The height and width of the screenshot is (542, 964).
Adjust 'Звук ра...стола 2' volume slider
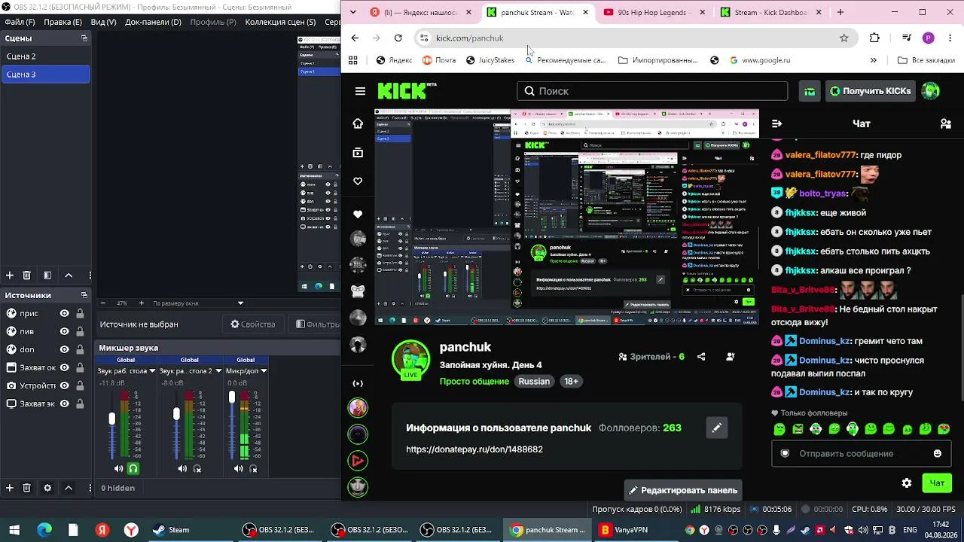point(176,414)
